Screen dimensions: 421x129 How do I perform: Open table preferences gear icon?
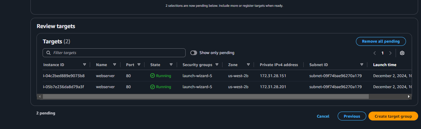click(x=402, y=53)
